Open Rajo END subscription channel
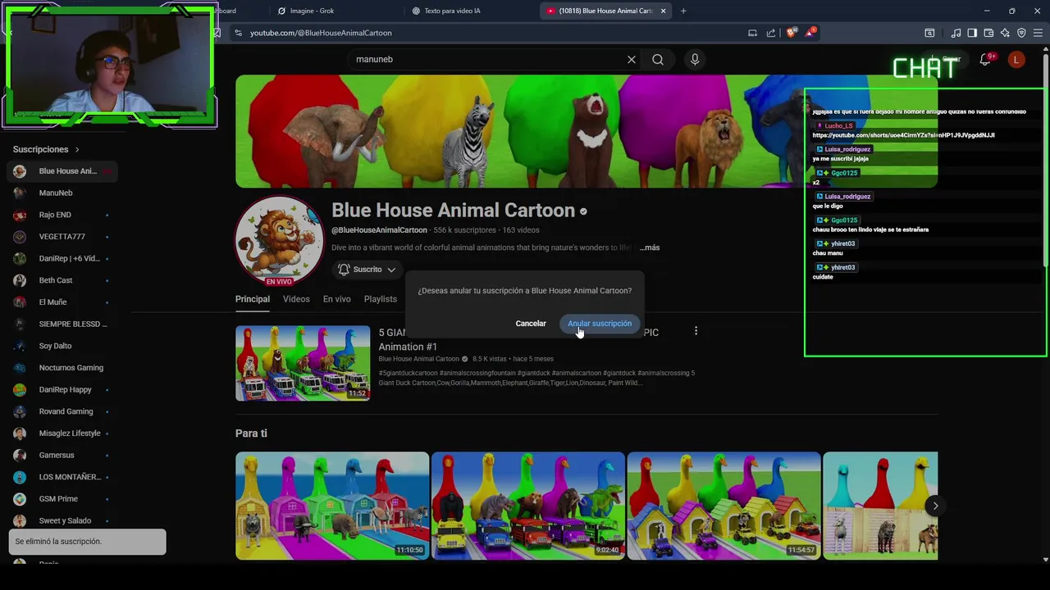This screenshot has height=590, width=1050. pyautogui.click(x=62, y=215)
